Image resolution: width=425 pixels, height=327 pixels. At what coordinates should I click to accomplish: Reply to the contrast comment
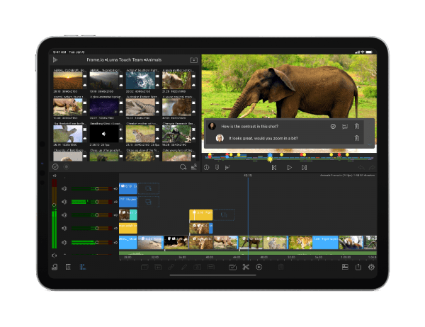click(x=344, y=126)
